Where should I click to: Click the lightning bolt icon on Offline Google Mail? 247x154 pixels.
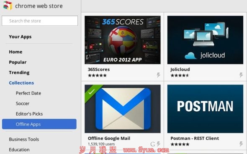[159, 144]
